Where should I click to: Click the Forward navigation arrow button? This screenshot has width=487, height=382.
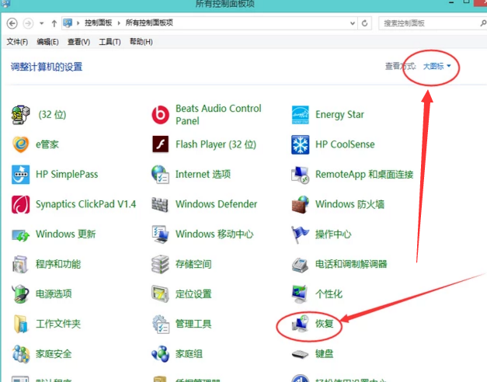[x=28, y=23]
